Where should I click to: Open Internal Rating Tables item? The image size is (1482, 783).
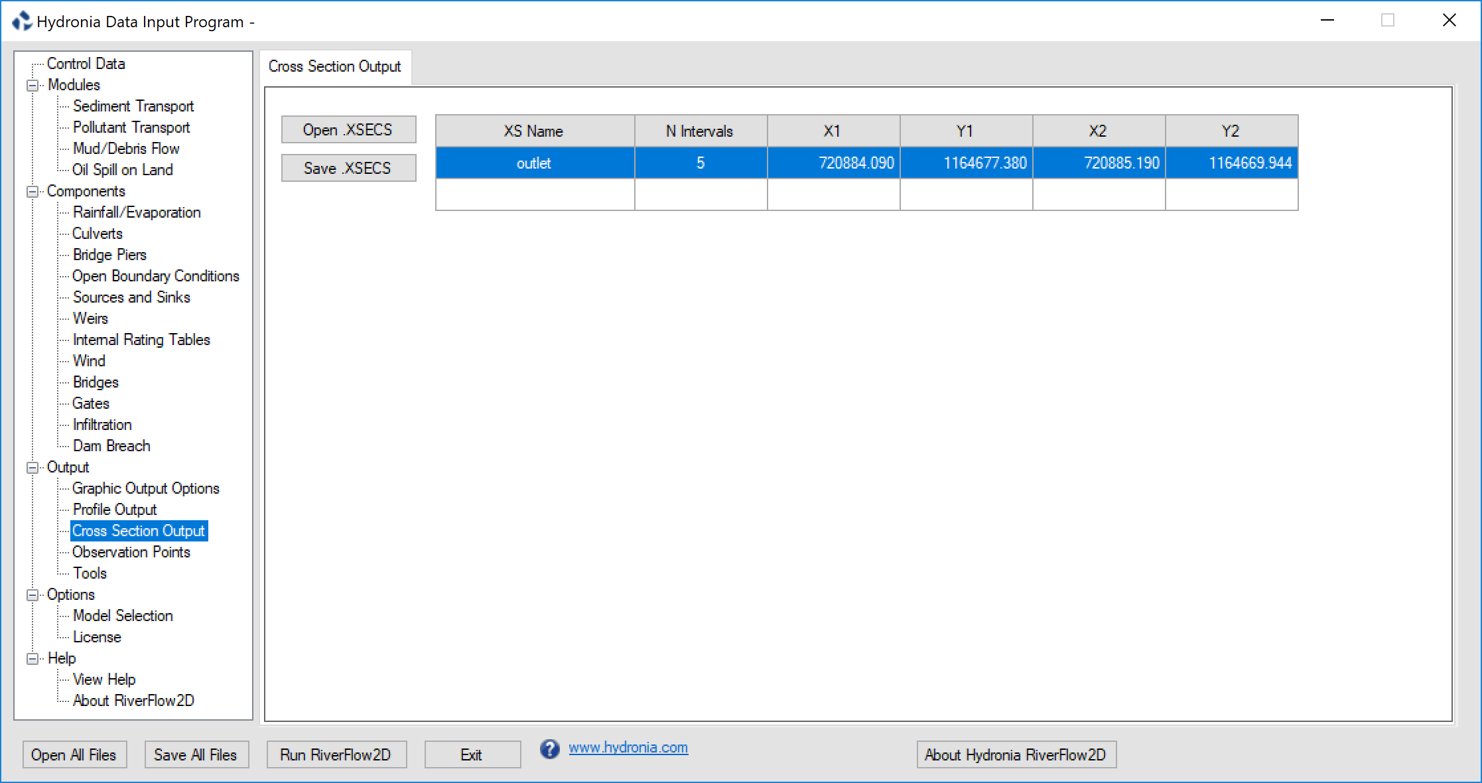pyautogui.click(x=141, y=340)
